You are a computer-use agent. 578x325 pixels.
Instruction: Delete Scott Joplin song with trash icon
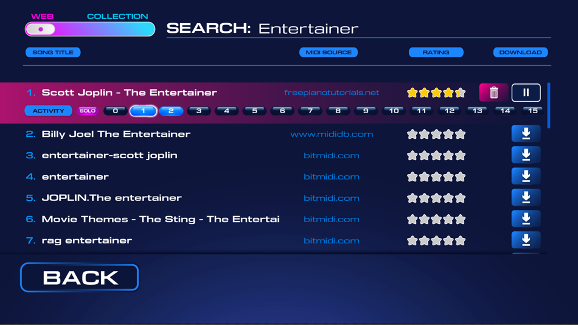click(493, 93)
